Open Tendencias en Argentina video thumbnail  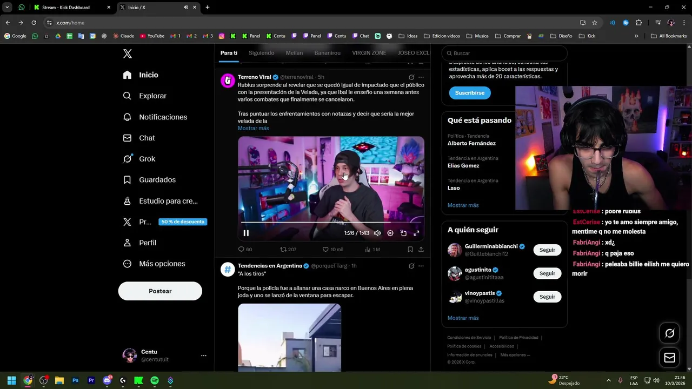(289, 337)
